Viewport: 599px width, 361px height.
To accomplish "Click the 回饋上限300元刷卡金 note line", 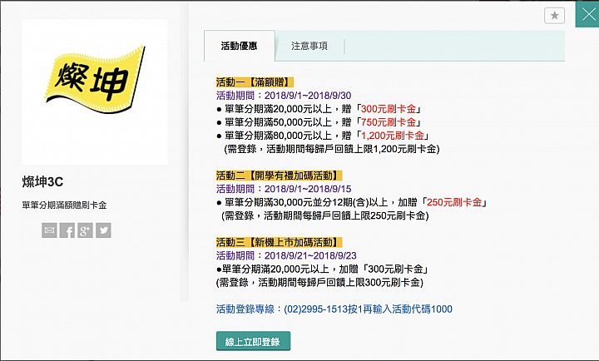I will (319, 283).
